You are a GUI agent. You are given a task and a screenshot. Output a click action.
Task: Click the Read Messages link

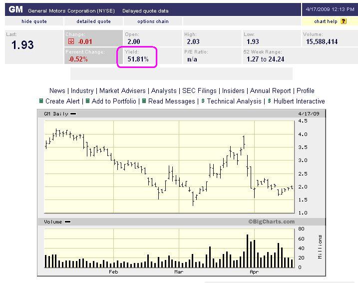click(171, 101)
